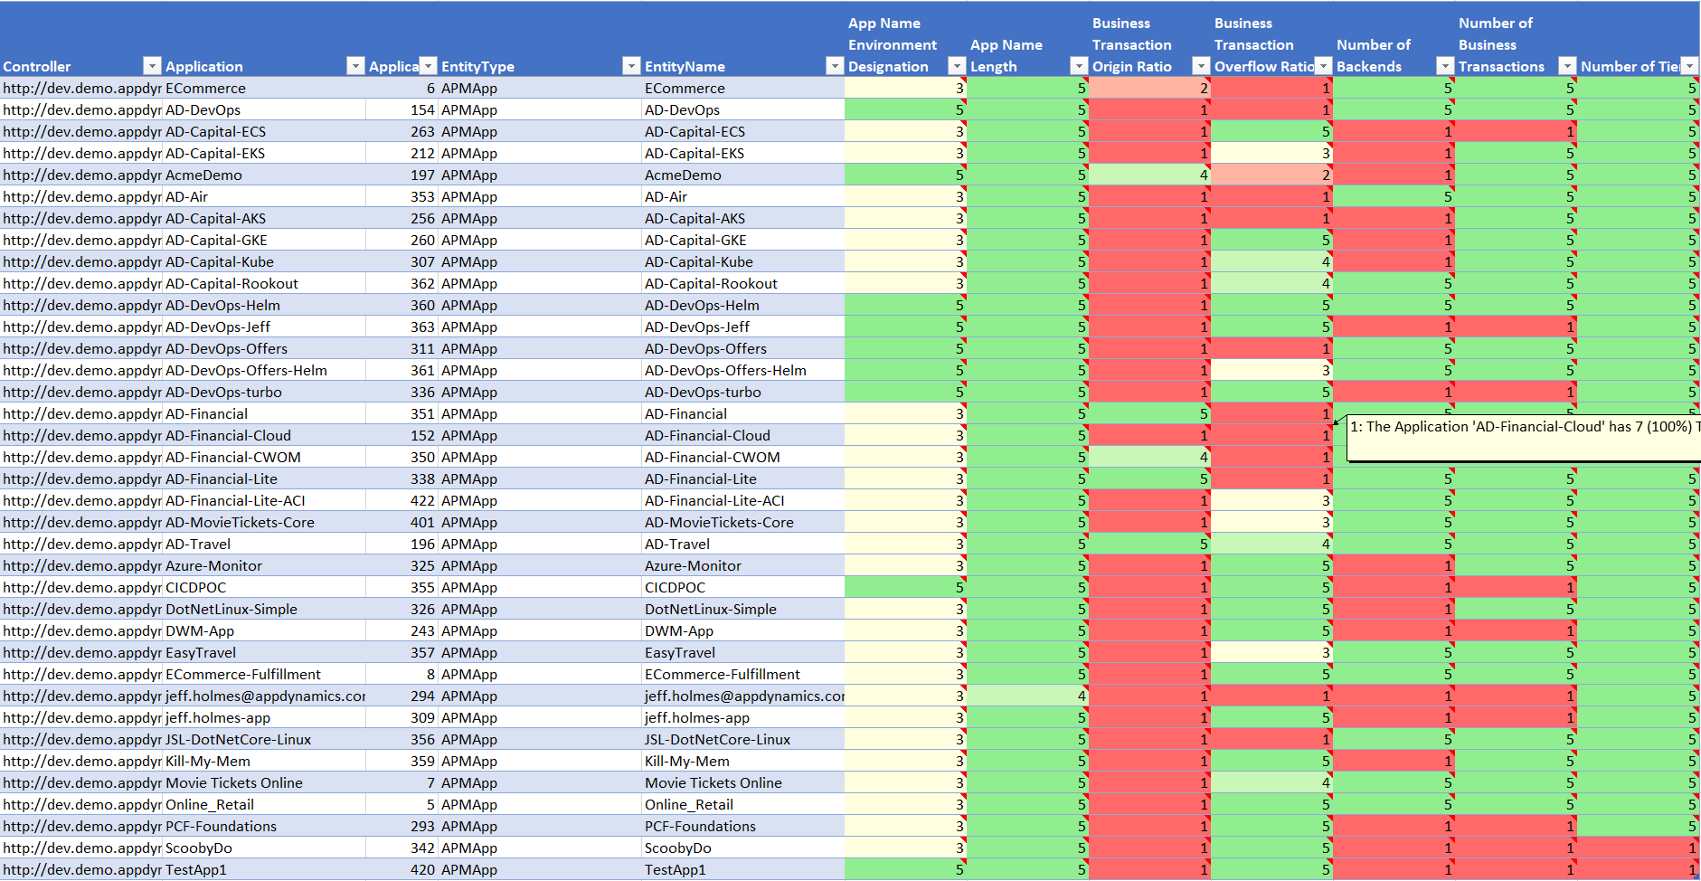Screen dimensions: 1701x881
Task: Expand the Number of Backends filter
Action: (1445, 66)
